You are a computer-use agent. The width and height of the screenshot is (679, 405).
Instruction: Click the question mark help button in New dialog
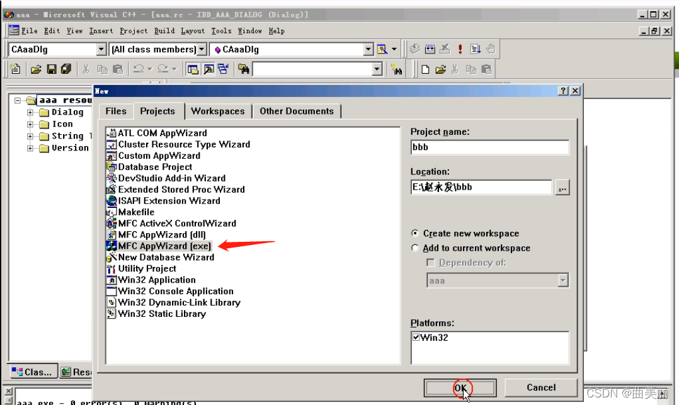[x=563, y=91]
